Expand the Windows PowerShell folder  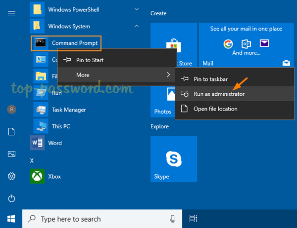(137, 9)
